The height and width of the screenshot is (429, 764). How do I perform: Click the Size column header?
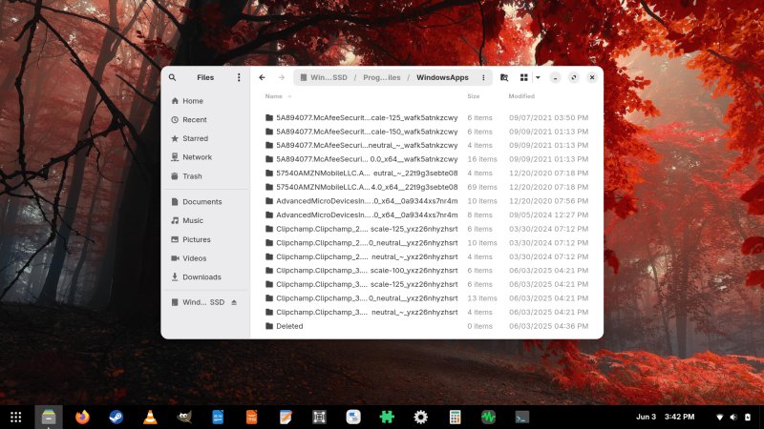click(473, 96)
